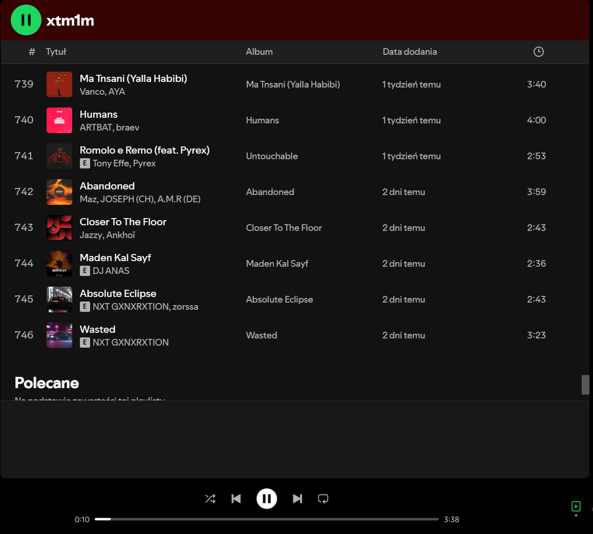Toggle repeat mode
This screenshot has width=593, height=534.
point(323,499)
